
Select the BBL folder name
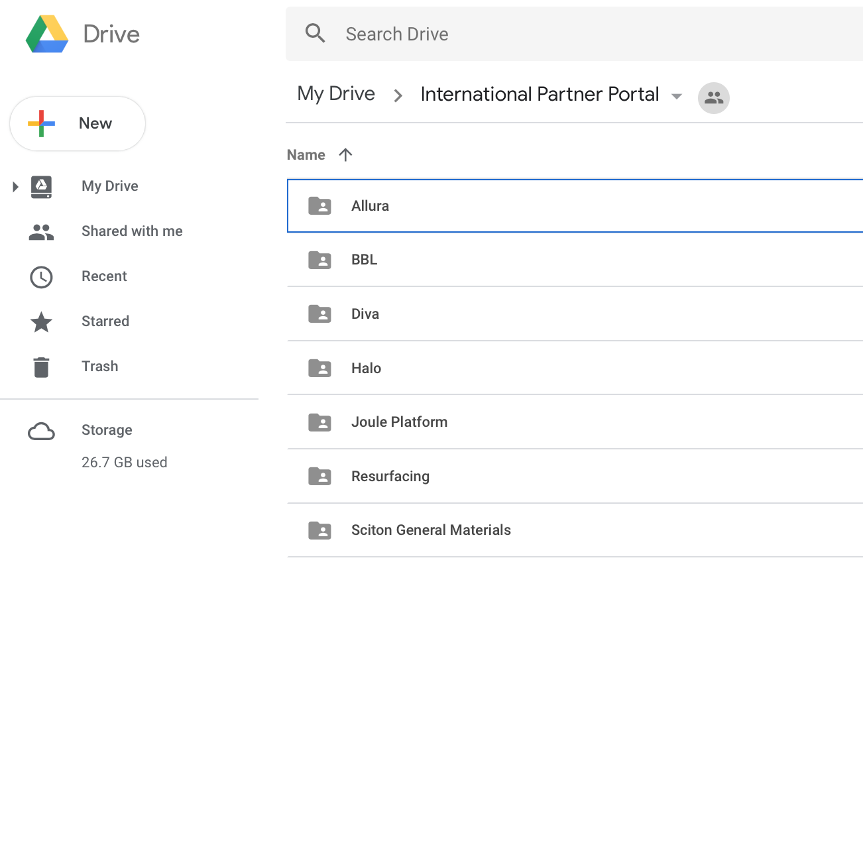365,260
